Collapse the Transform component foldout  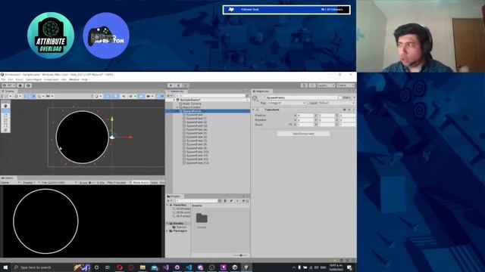click(x=253, y=110)
